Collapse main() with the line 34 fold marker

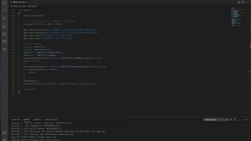point(19,13)
